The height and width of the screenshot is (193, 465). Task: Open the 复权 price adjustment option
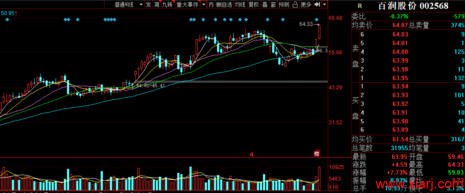coord(254,4)
